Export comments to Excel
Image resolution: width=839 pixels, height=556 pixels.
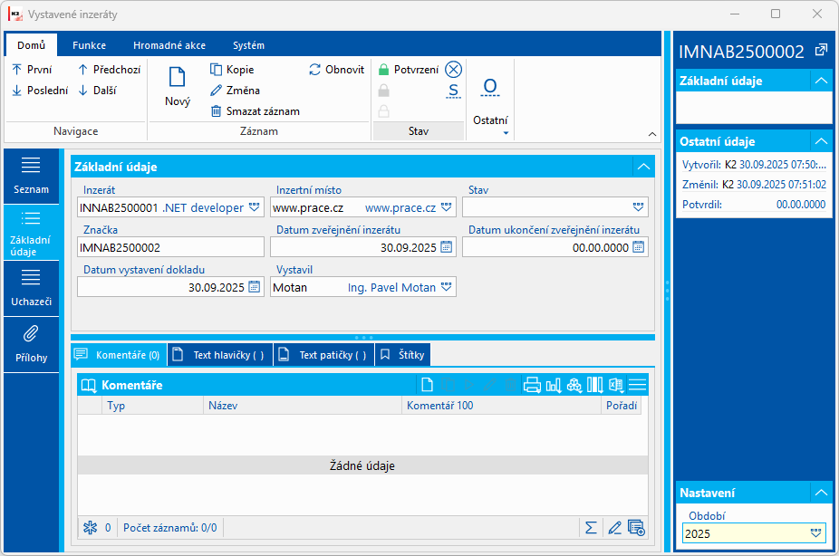click(x=616, y=385)
